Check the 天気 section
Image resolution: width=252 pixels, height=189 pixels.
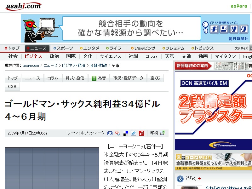point(169,56)
